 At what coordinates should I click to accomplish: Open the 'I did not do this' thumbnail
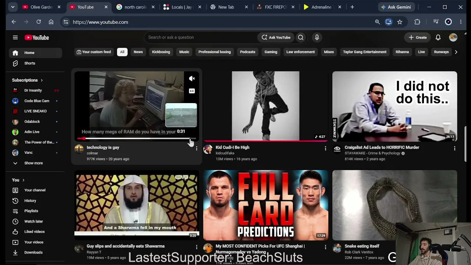coord(394,106)
